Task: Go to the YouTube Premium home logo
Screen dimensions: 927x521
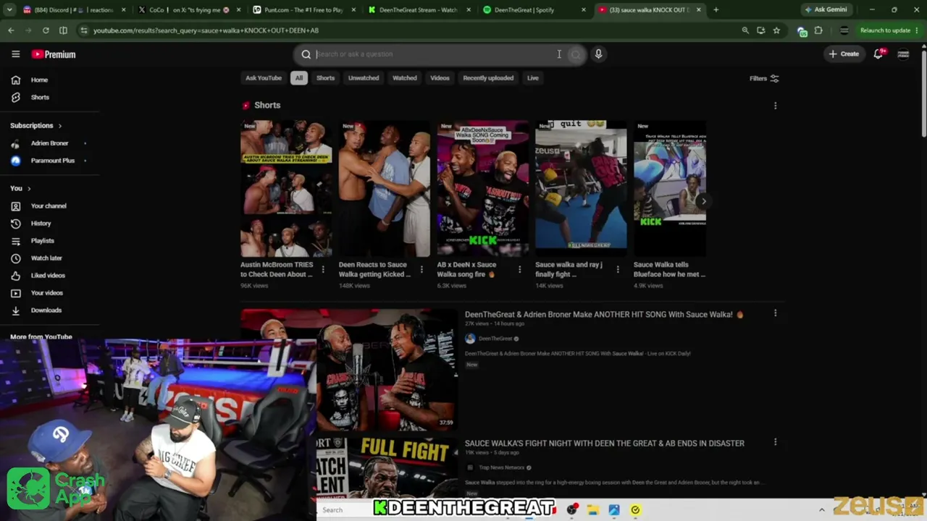Action: click(x=54, y=54)
